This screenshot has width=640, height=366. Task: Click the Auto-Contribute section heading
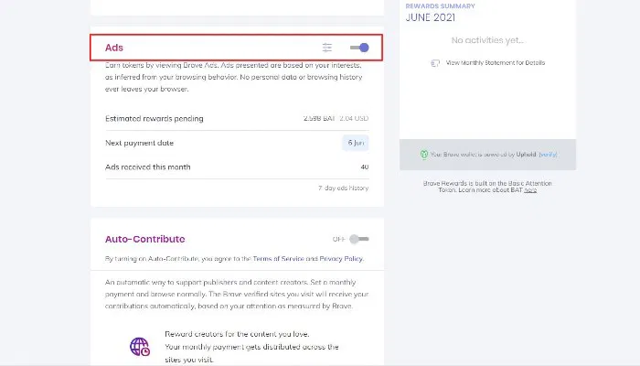[147, 239]
